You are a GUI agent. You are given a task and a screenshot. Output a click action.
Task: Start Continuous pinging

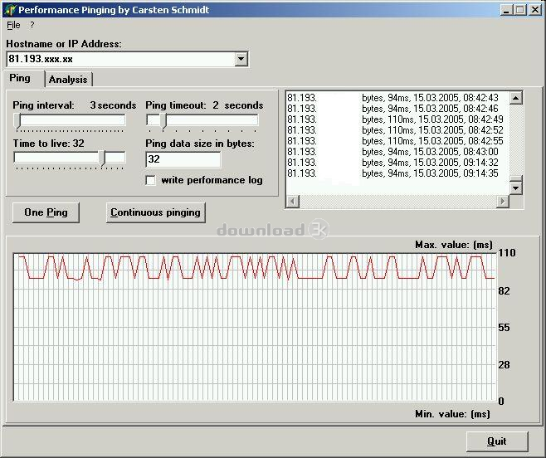coord(156,212)
